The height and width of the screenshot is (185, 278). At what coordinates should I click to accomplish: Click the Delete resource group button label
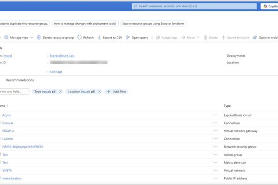coord(58,37)
